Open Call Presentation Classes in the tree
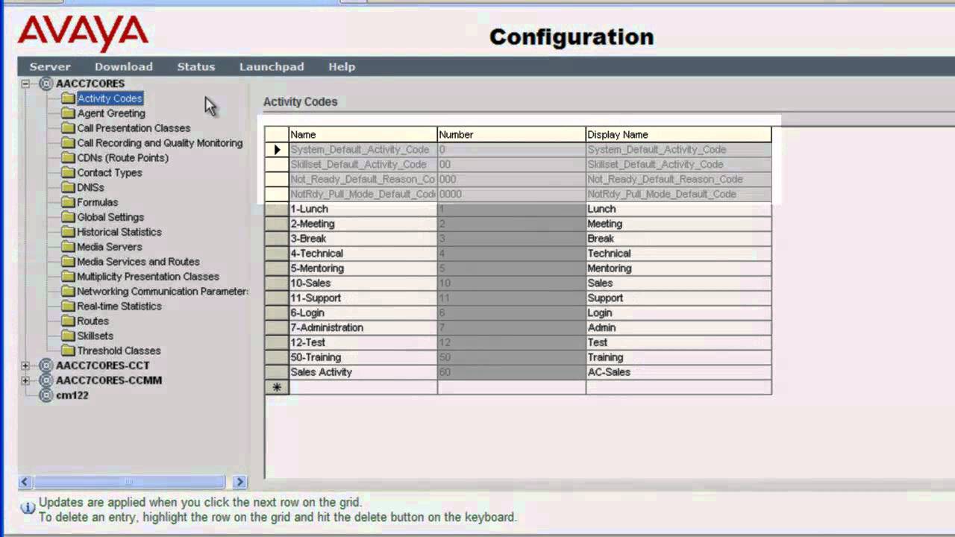This screenshot has width=955, height=537. click(x=134, y=128)
